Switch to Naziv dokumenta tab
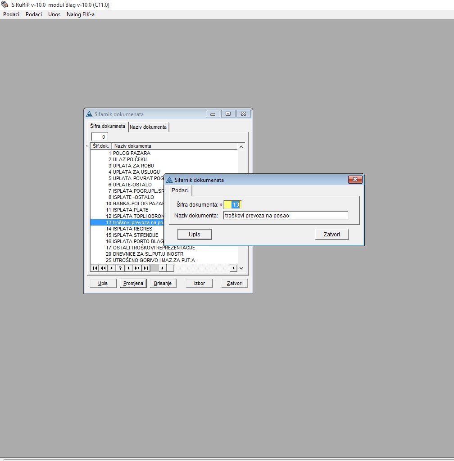454x461 pixels. [148, 127]
